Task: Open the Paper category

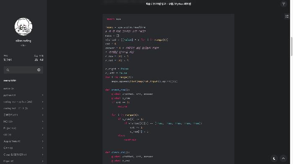Action: coord(9,161)
